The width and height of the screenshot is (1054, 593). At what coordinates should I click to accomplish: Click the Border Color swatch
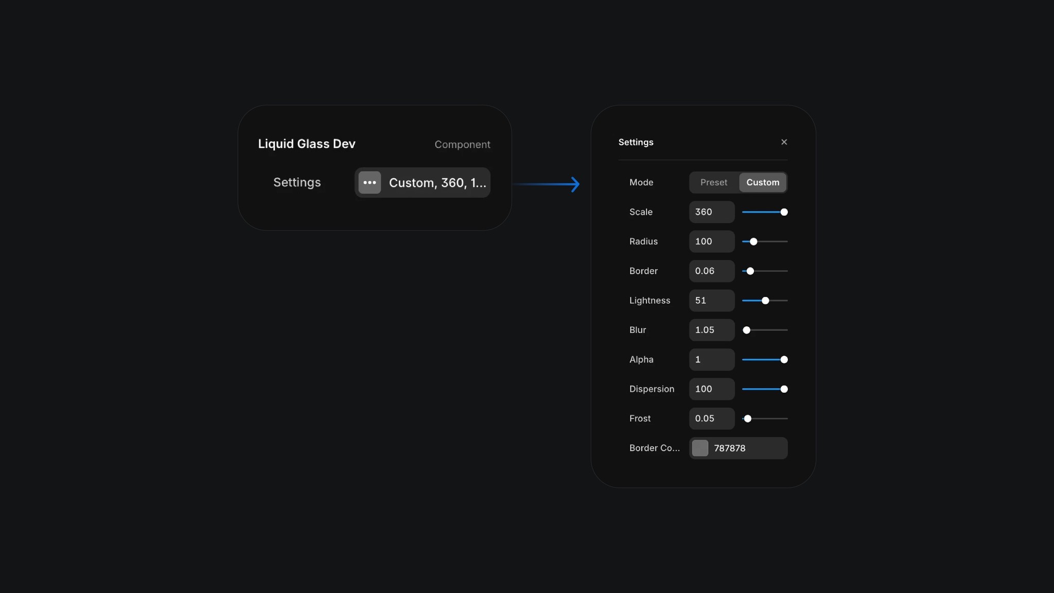coord(699,448)
